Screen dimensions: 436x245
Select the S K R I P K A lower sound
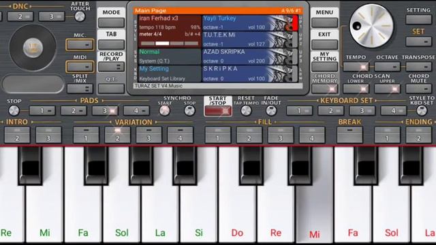[250, 73]
